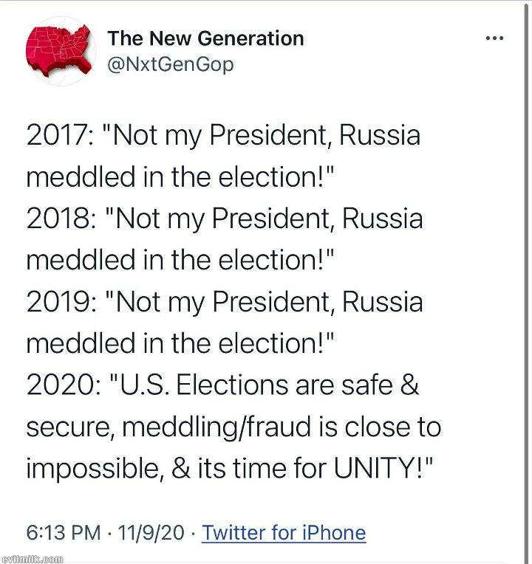Open the Twitter for iPhone source link

click(284, 532)
